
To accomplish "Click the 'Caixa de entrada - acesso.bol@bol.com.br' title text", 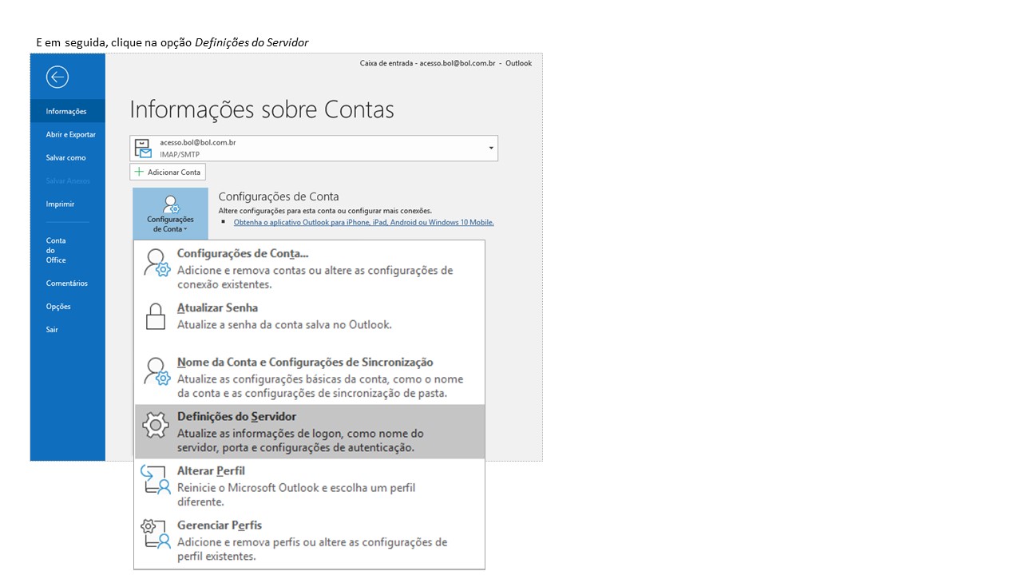I will 427,63.
